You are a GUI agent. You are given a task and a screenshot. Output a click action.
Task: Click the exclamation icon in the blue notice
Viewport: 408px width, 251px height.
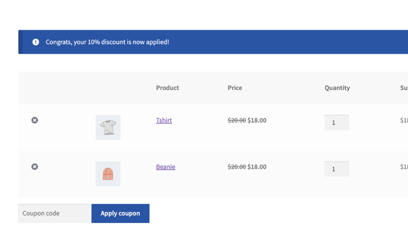(35, 42)
